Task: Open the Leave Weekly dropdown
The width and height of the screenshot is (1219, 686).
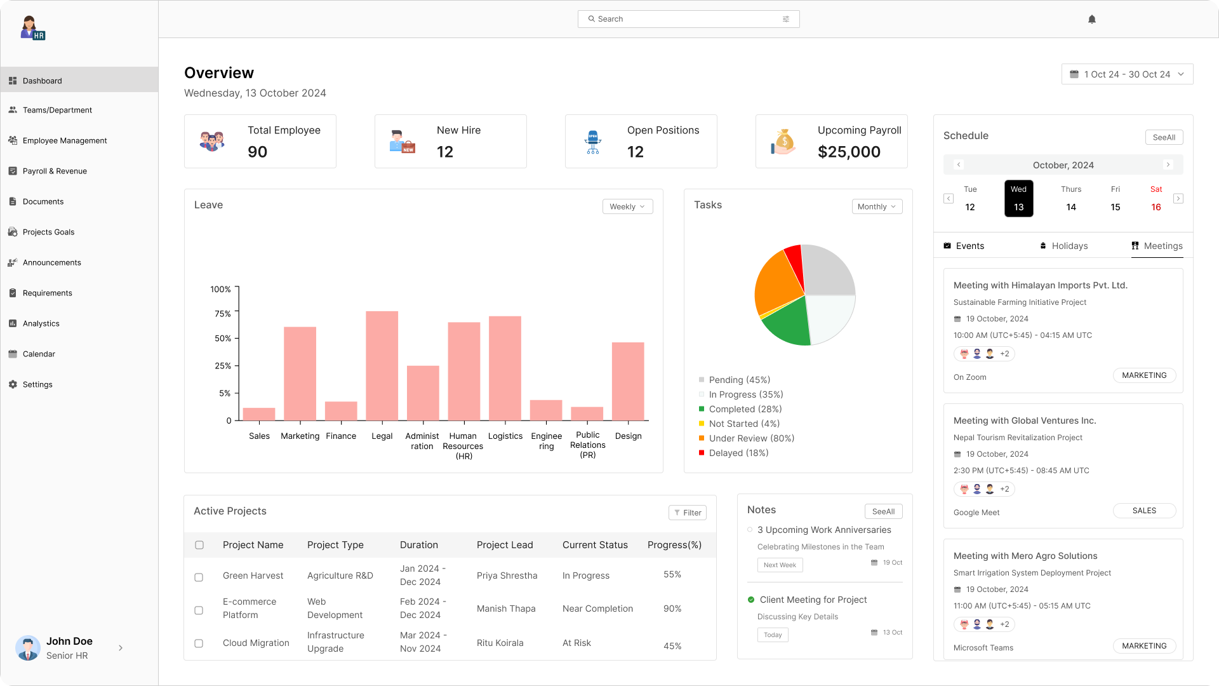Action: (627, 206)
